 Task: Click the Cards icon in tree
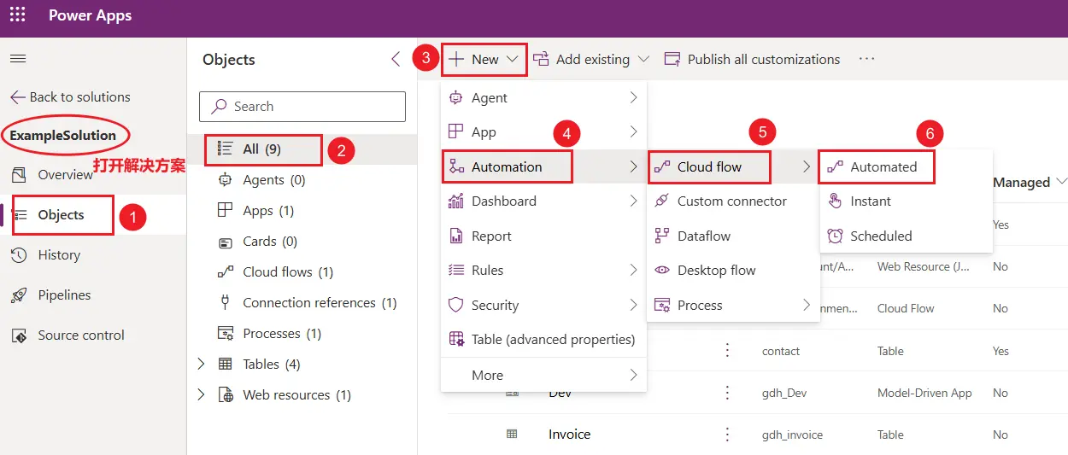[x=226, y=242]
